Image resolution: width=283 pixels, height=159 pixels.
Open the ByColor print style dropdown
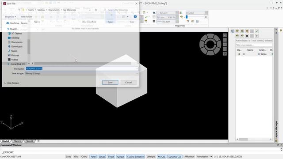pyautogui.click(x=206, y=13)
